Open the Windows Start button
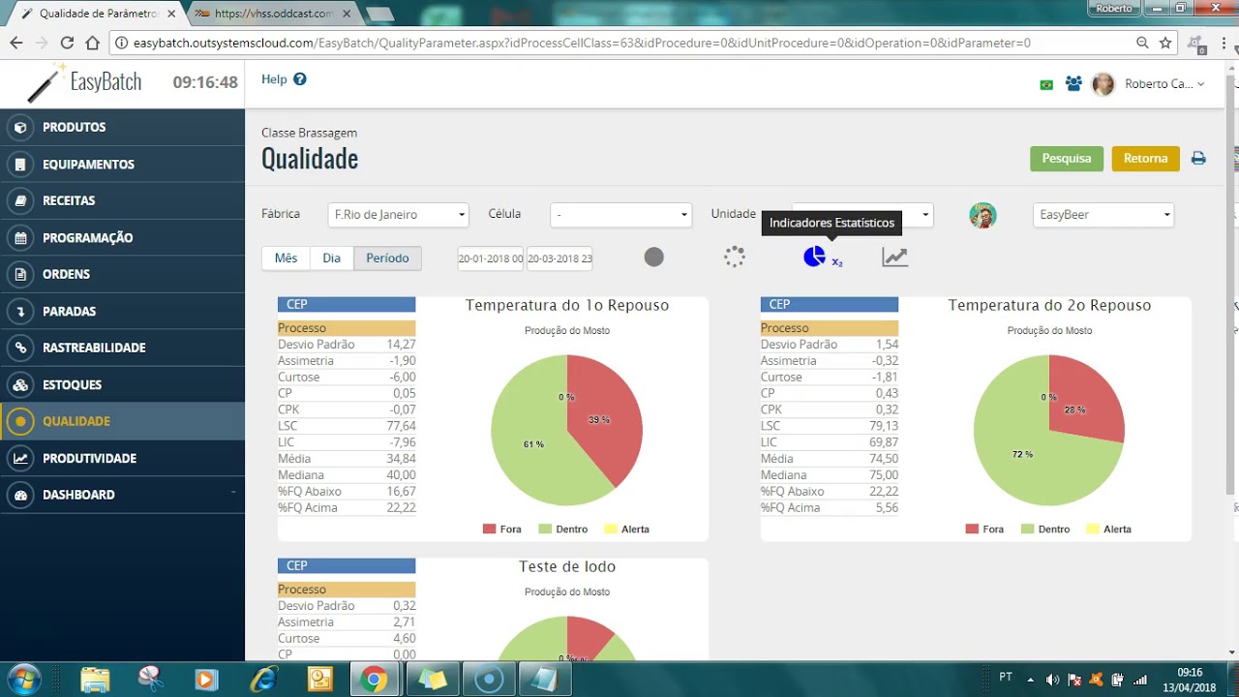This screenshot has width=1239, height=697. [x=23, y=679]
